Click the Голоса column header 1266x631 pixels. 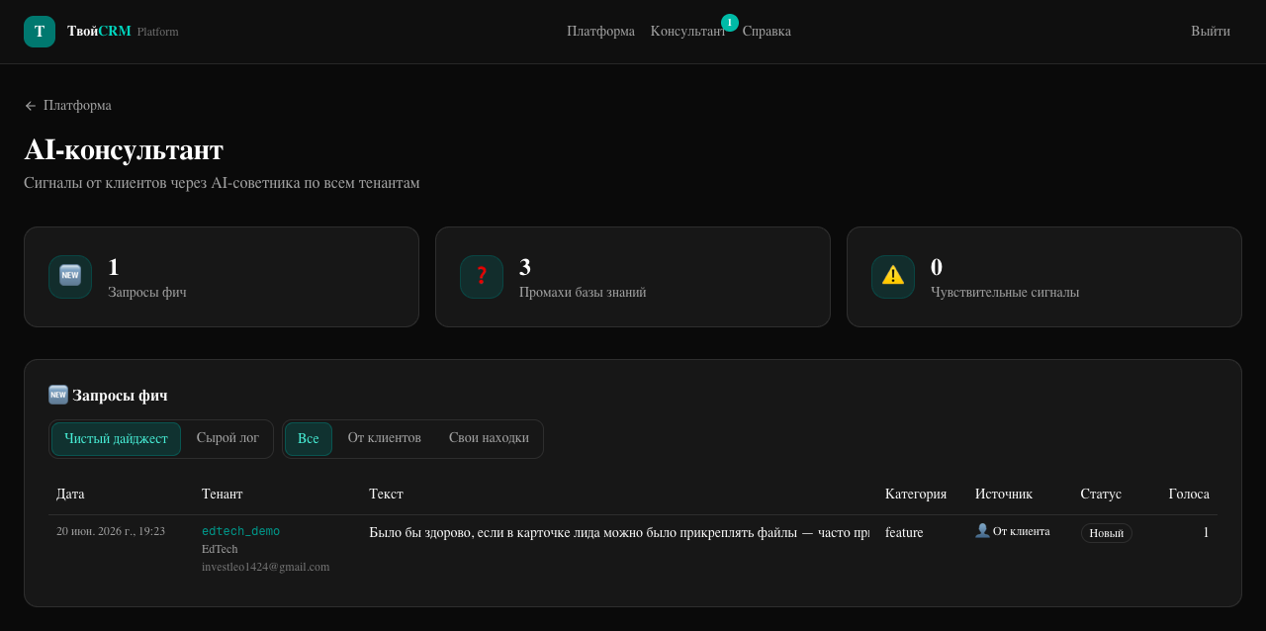coord(1189,494)
